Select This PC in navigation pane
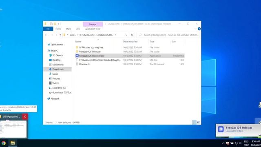The height and width of the screenshot is (147, 261). point(54,51)
